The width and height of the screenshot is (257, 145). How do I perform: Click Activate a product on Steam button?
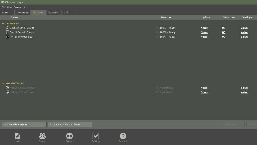70,124
